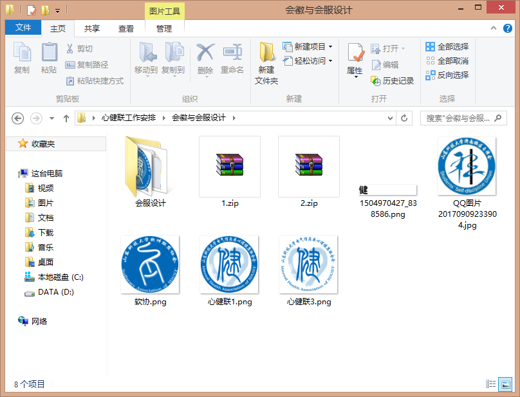The height and width of the screenshot is (397, 520).
Task: Click the 编辑 (Edit) ribbon icon
Action: pyautogui.click(x=385, y=64)
